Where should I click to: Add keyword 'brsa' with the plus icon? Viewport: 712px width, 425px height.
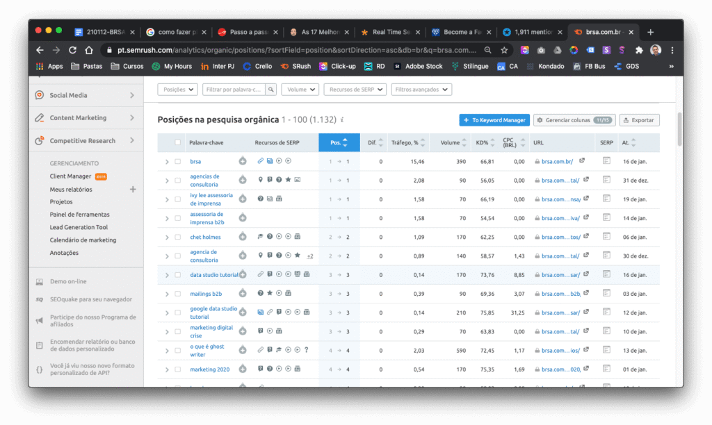243,161
